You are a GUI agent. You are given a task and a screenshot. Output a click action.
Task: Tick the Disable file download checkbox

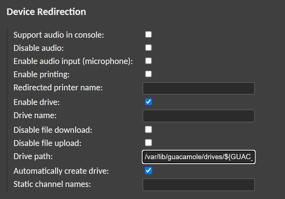click(x=149, y=129)
